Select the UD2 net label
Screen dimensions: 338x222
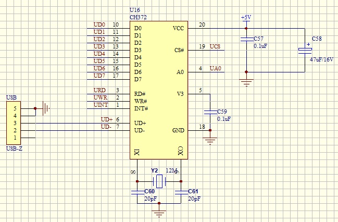tap(99, 39)
